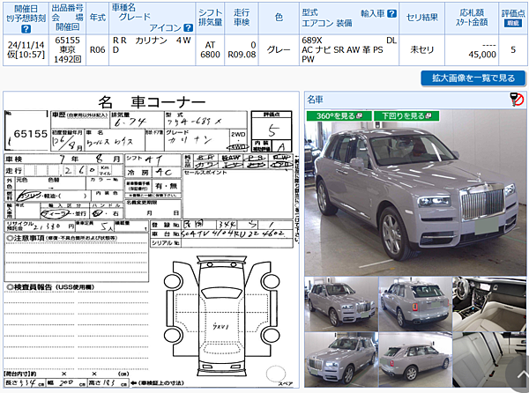
Task: Click the 未セリ auction result cell
Action: (421, 49)
